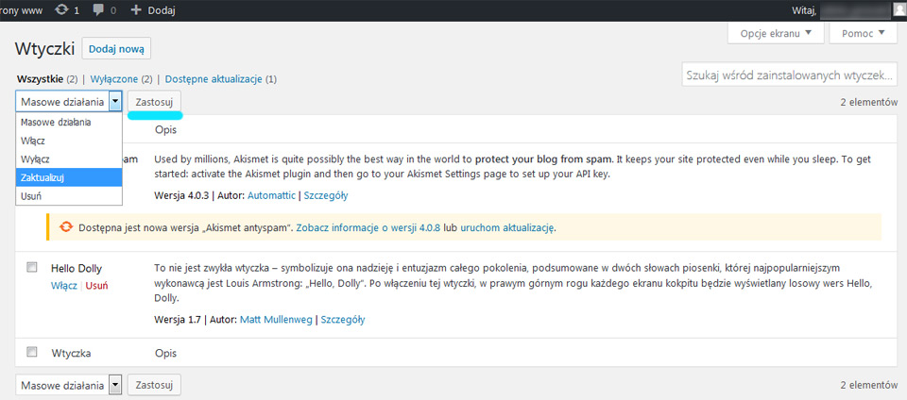Click the plugin search input field

pos(790,75)
